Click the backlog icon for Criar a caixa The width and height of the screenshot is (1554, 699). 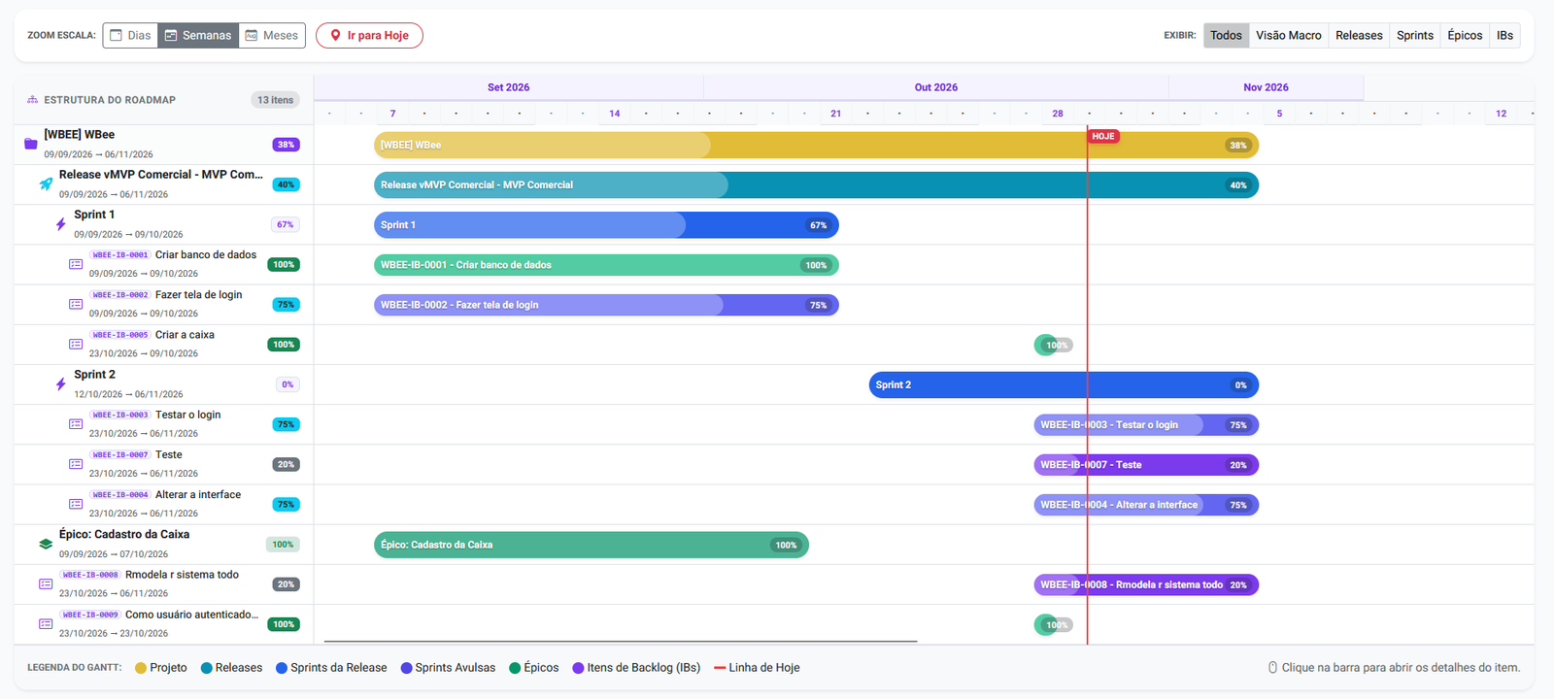[76, 344]
